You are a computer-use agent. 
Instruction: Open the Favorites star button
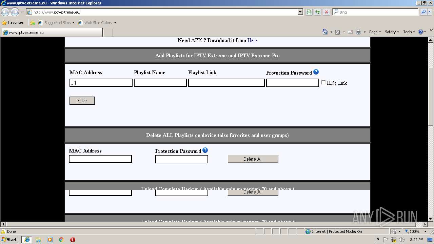13,23
